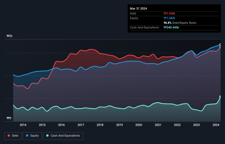Click the ₩540.445b cash value
The image size is (225, 144).
[171, 27]
